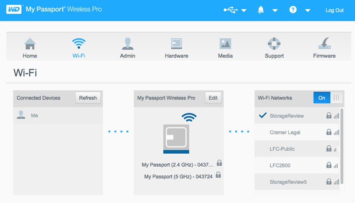Click the signal bars on StorageReview5 row
The height and width of the screenshot is (203, 355).
337,182
